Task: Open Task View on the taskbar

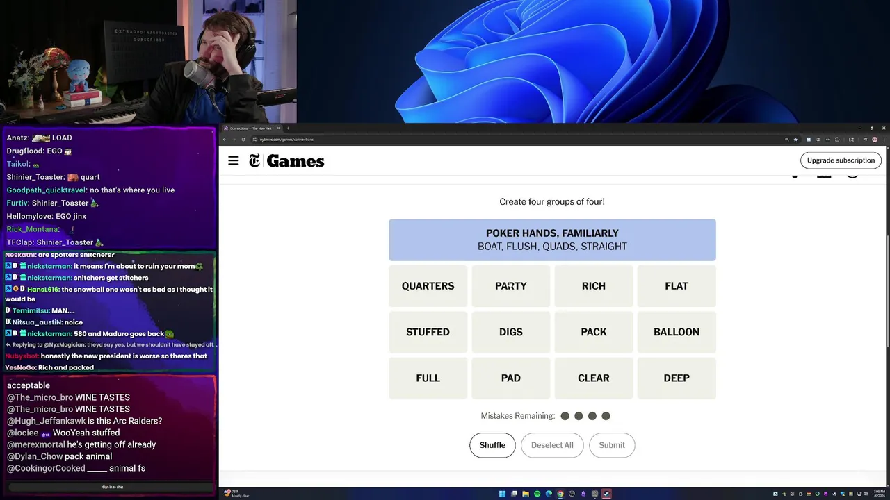Action: click(515, 494)
